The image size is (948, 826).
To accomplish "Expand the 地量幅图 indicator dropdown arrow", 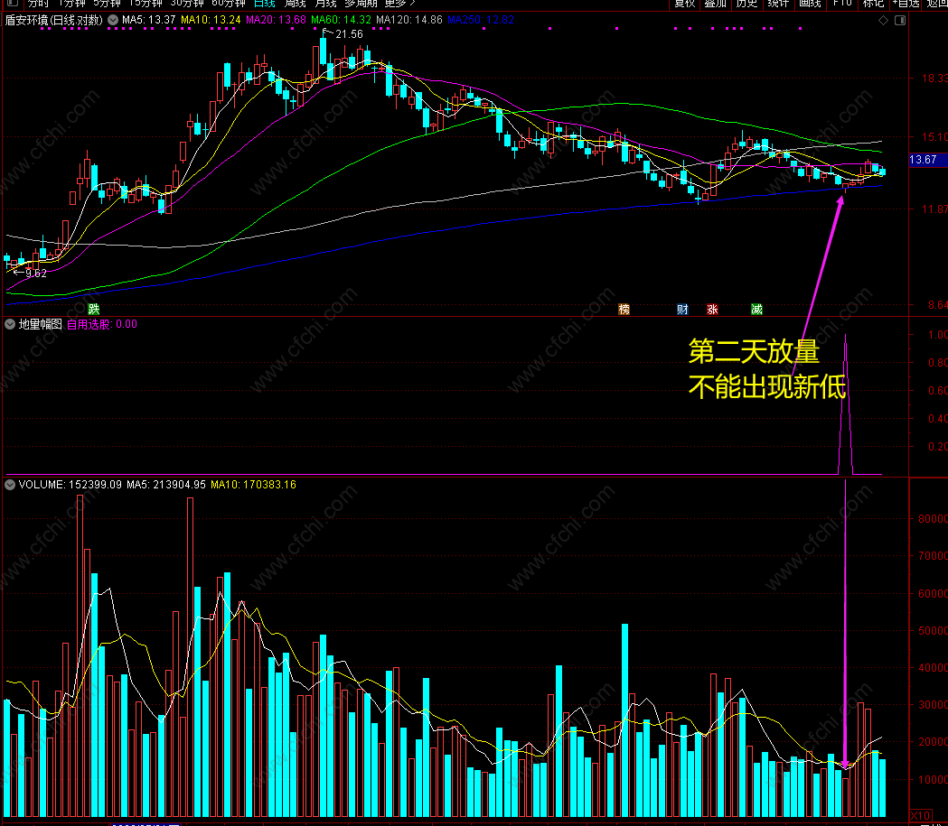I will pyautogui.click(x=10, y=324).
